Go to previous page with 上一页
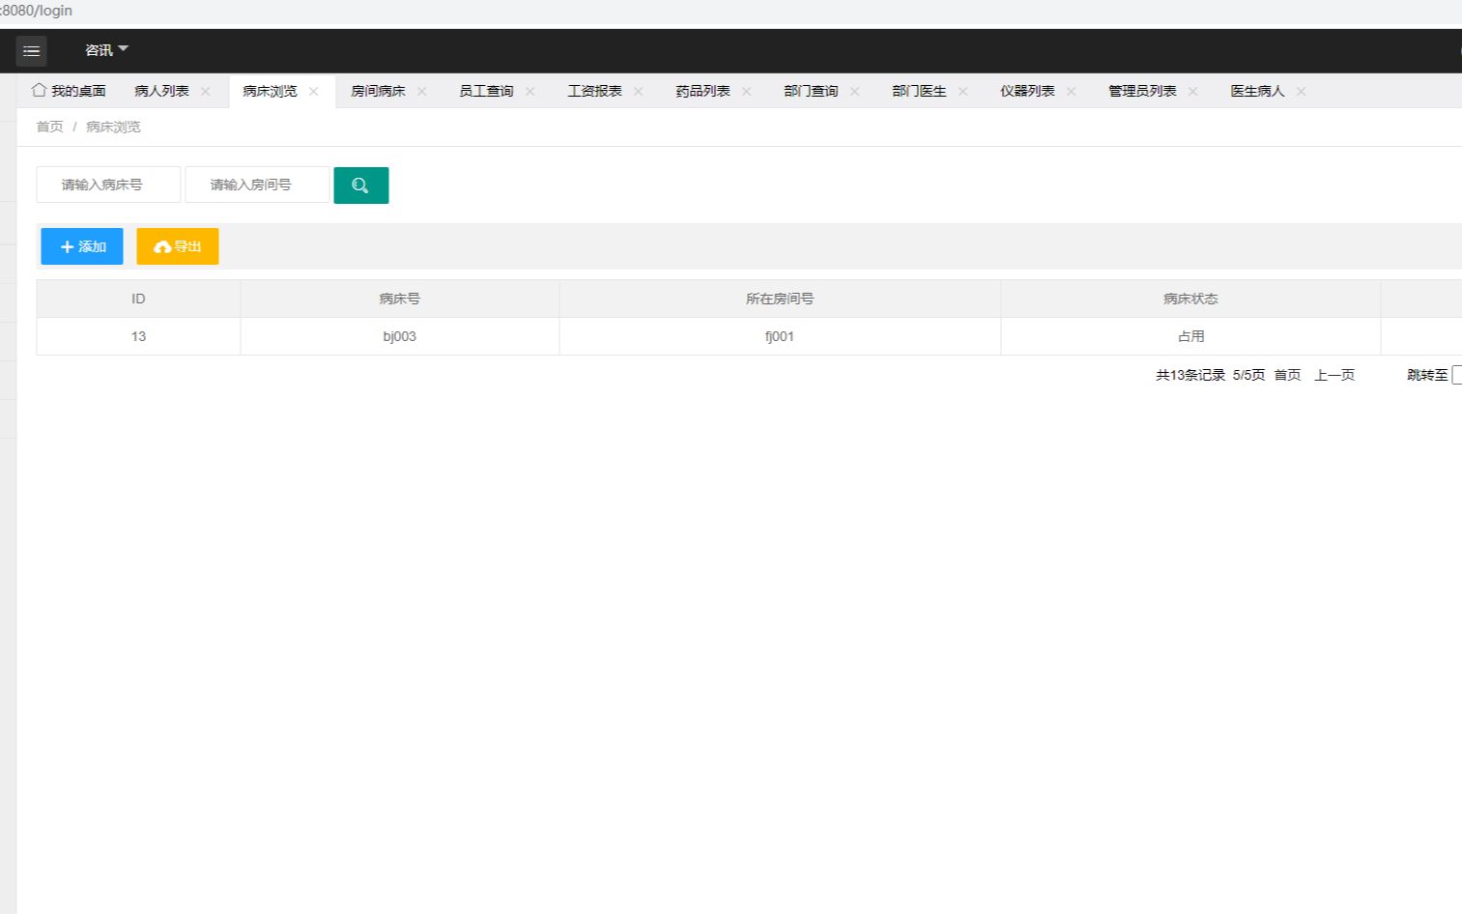The height and width of the screenshot is (914, 1462). tap(1334, 375)
